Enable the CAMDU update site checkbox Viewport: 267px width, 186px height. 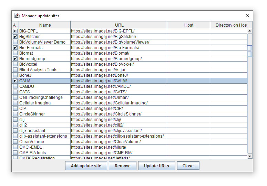pyautogui.click(x=15, y=86)
